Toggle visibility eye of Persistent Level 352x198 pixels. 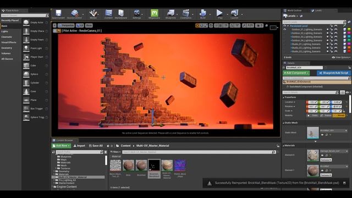click(285, 26)
